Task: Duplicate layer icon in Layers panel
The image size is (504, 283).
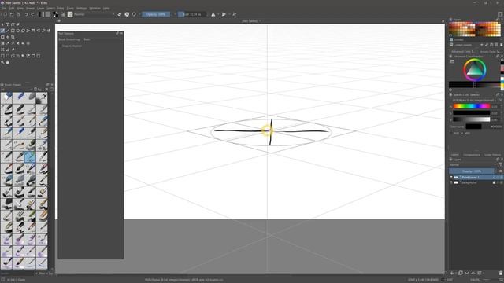Action: 460,273
